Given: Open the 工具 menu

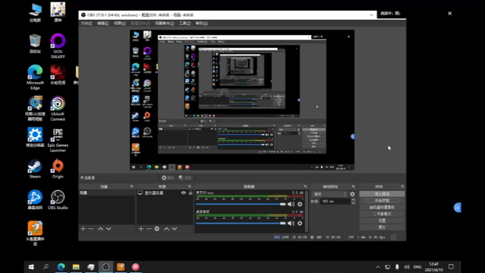Looking at the screenshot, I should tap(185, 24).
